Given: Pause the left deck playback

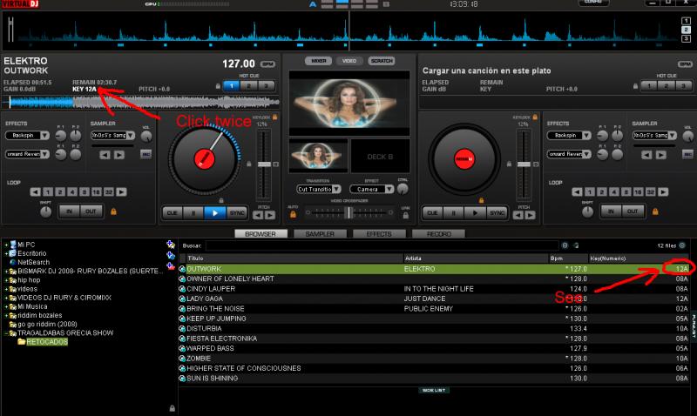Looking at the screenshot, I should click(x=193, y=213).
